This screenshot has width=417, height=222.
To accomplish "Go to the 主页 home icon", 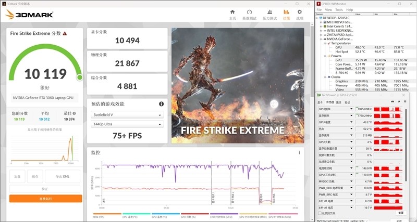I will click(x=232, y=14).
